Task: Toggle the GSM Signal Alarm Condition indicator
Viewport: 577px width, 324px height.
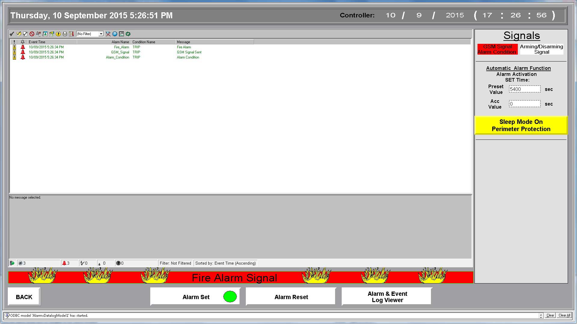Action: pyautogui.click(x=497, y=49)
